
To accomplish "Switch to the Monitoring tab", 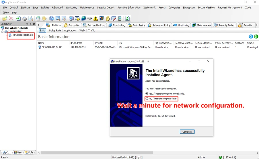I will [x=181, y=25].
